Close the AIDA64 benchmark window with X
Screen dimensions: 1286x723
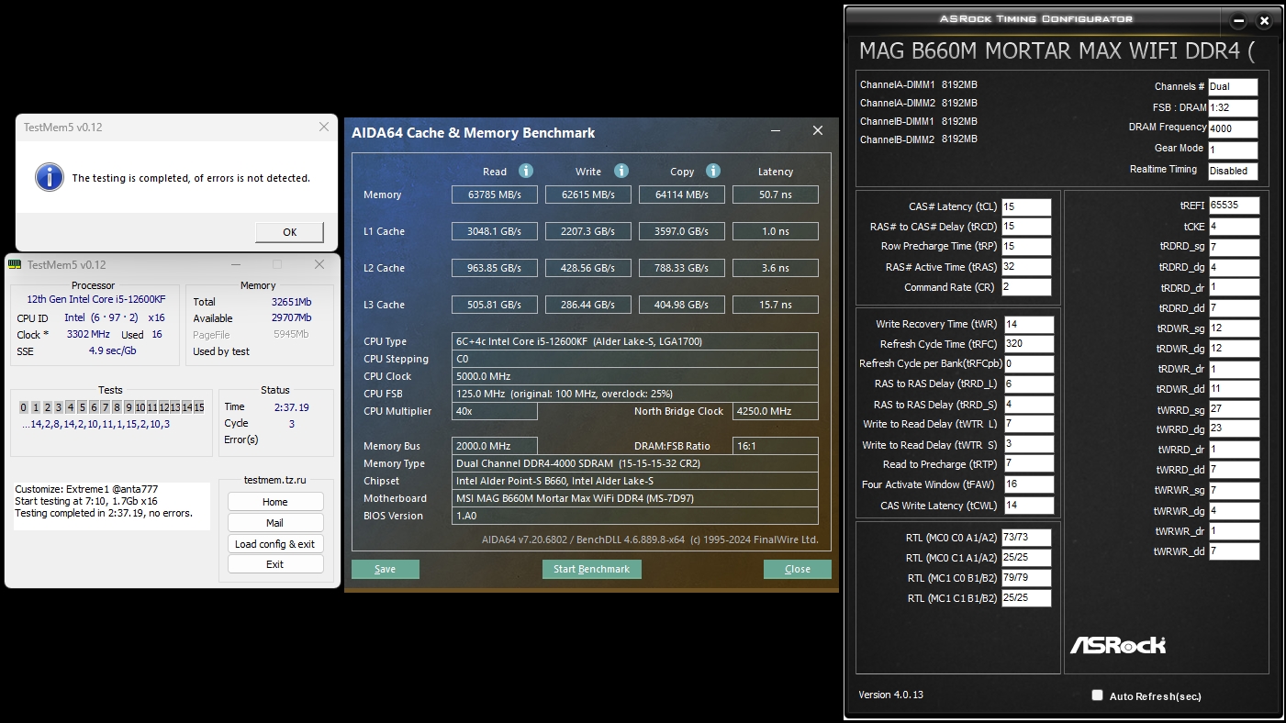pos(818,131)
